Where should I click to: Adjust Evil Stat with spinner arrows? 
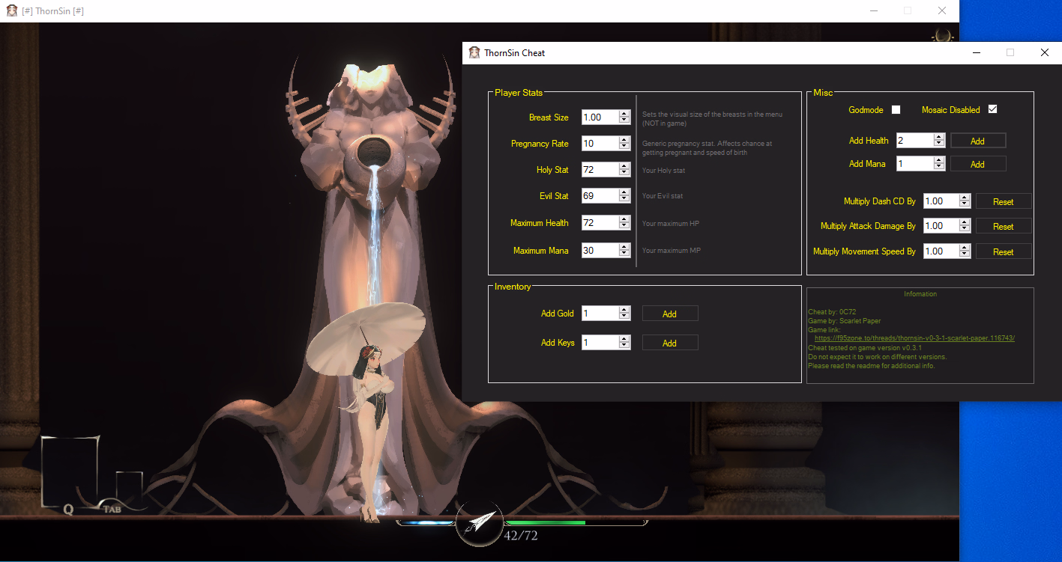click(x=624, y=196)
